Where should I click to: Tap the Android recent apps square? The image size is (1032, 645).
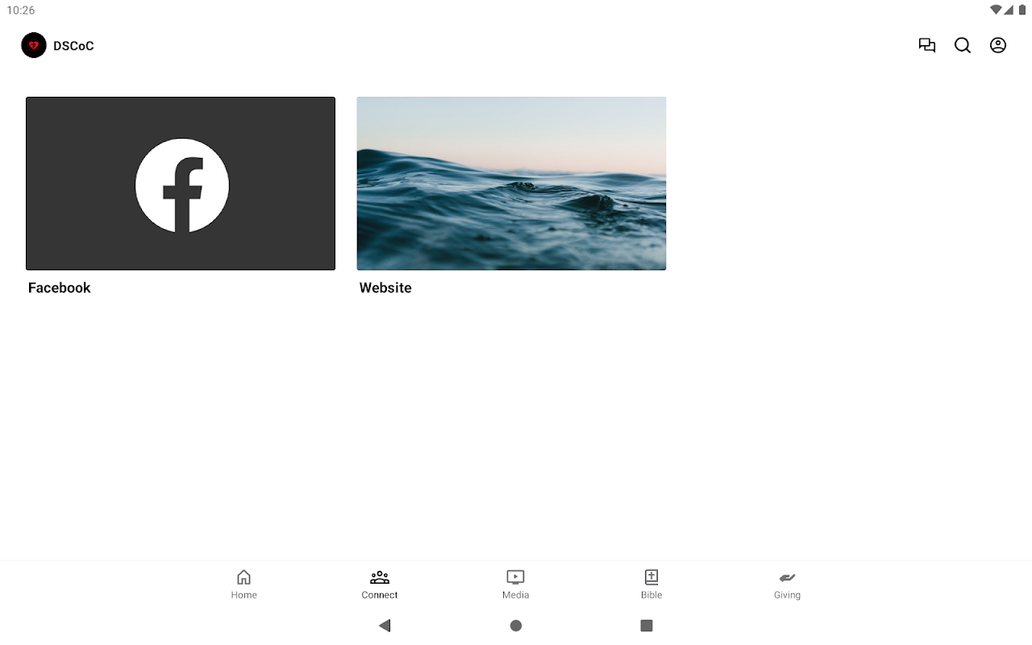coord(646,625)
